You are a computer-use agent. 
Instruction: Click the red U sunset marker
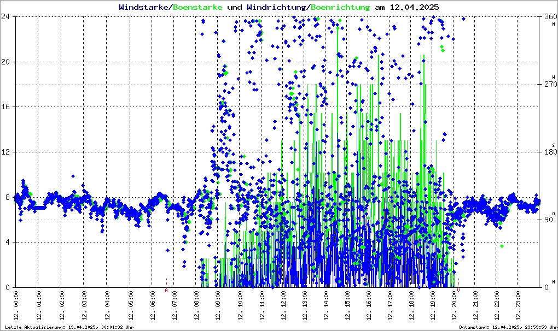[458, 290]
